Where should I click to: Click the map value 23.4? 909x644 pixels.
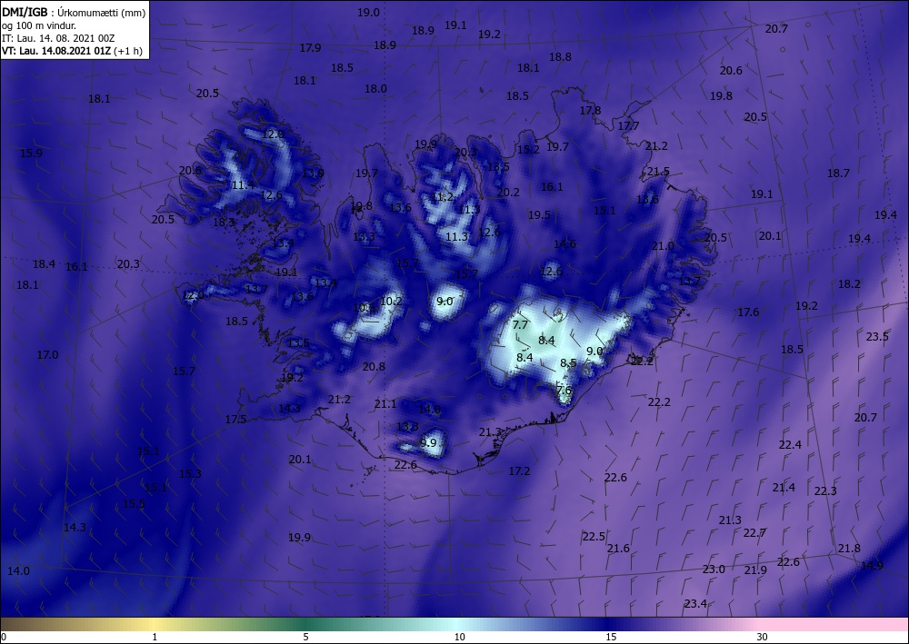coord(695,604)
